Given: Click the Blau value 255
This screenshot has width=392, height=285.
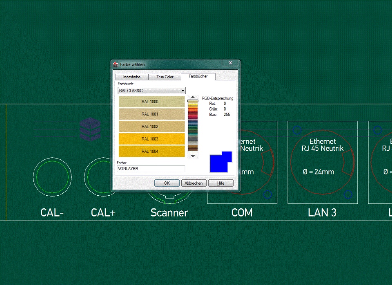Looking at the screenshot, I should 227,115.
